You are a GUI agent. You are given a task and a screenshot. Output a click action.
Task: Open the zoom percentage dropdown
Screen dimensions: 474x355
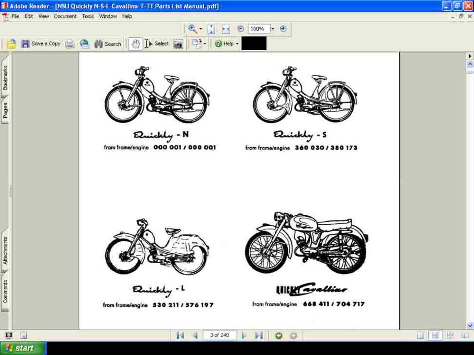[273, 29]
